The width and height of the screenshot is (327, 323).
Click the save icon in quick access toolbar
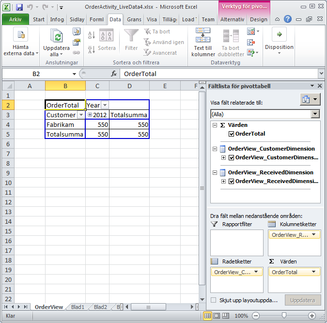(19, 8)
